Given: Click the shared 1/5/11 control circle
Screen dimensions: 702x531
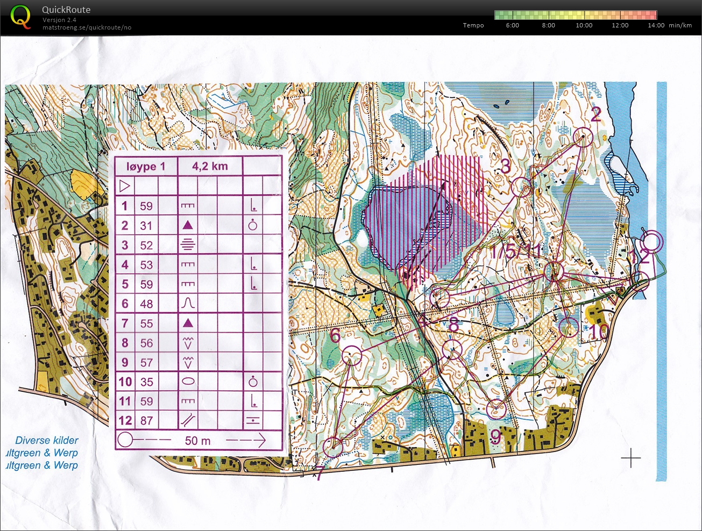Looking at the screenshot, I should (554, 271).
